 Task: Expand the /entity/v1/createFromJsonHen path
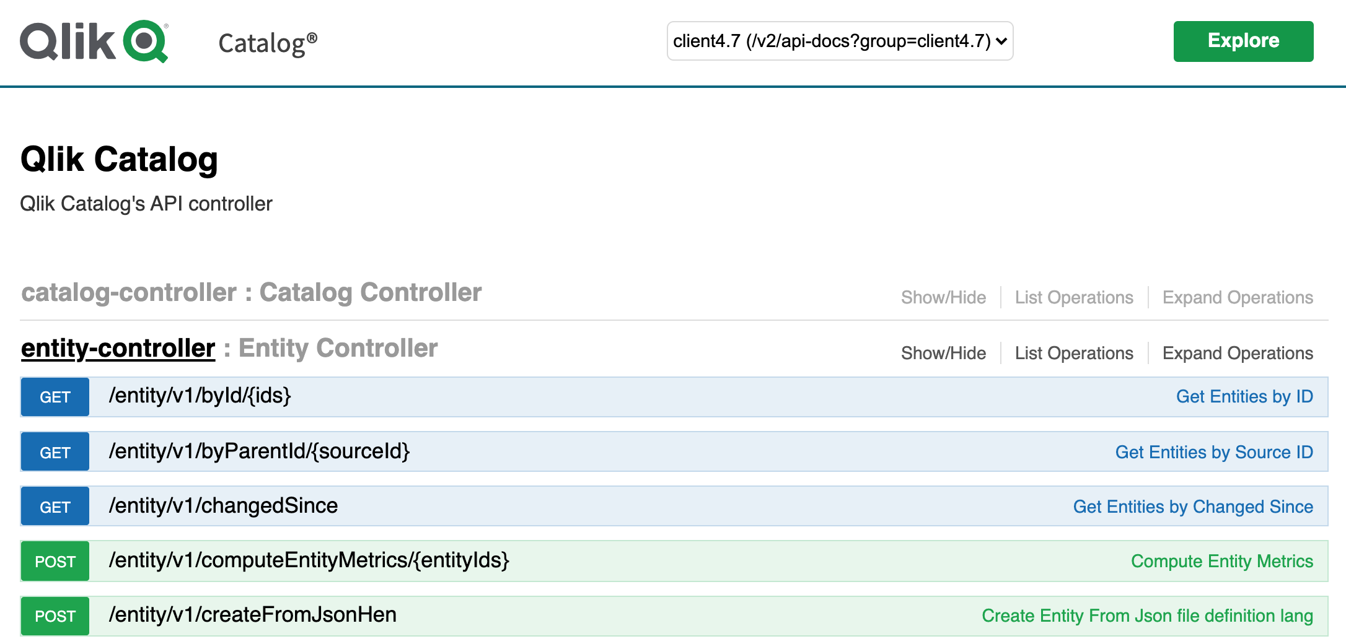(x=252, y=615)
